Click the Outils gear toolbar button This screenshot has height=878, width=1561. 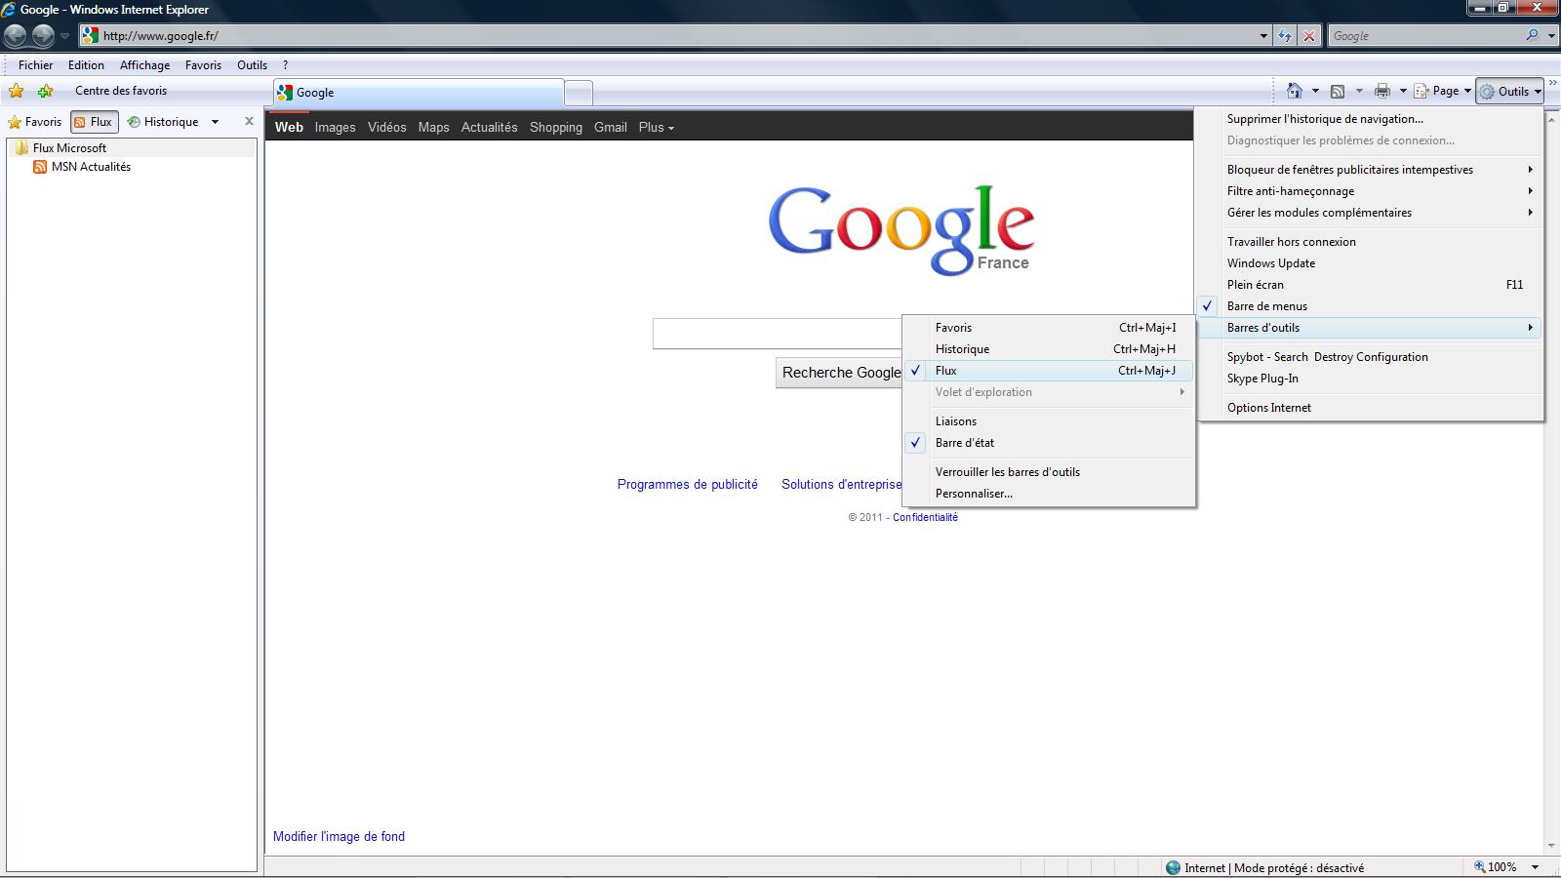click(x=1509, y=91)
